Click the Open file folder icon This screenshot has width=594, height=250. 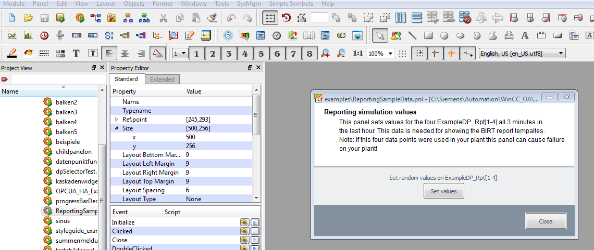28,18
